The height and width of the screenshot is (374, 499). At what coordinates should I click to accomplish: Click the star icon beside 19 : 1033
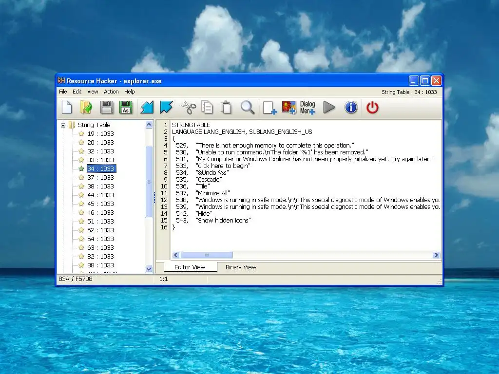pos(81,133)
